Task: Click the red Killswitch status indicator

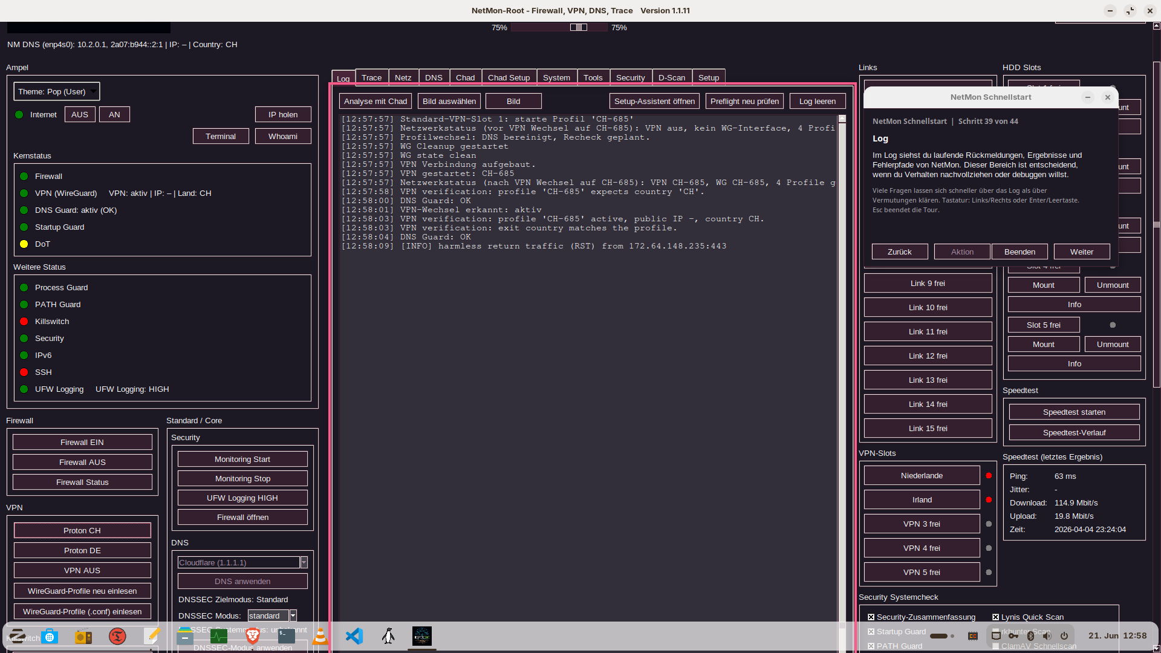Action: pos(24,322)
